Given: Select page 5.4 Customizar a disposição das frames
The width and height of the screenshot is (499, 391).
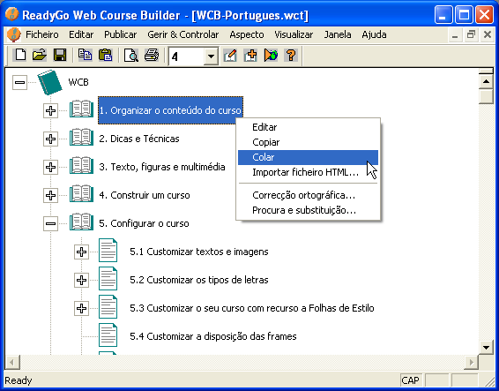Looking at the screenshot, I should 212,336.
